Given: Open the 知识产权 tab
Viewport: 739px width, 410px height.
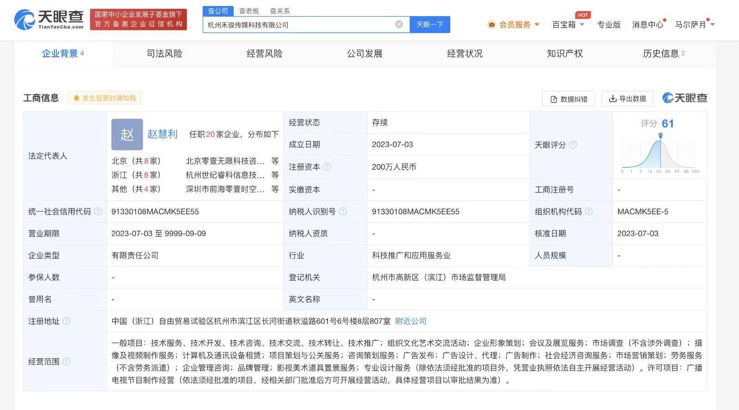Looking at the screenshot, I should (564, 53).
